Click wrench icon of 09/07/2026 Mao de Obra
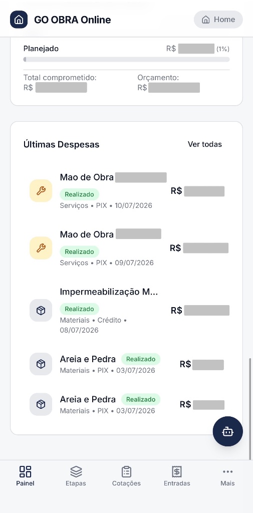 (41, 248)
